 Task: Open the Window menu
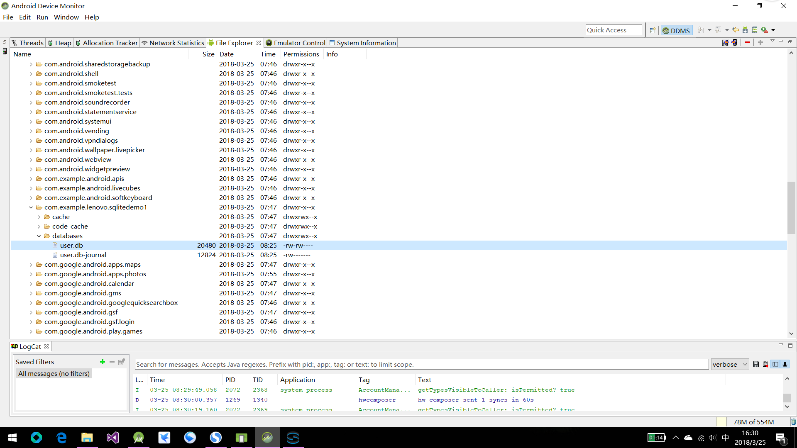(66, 17)
